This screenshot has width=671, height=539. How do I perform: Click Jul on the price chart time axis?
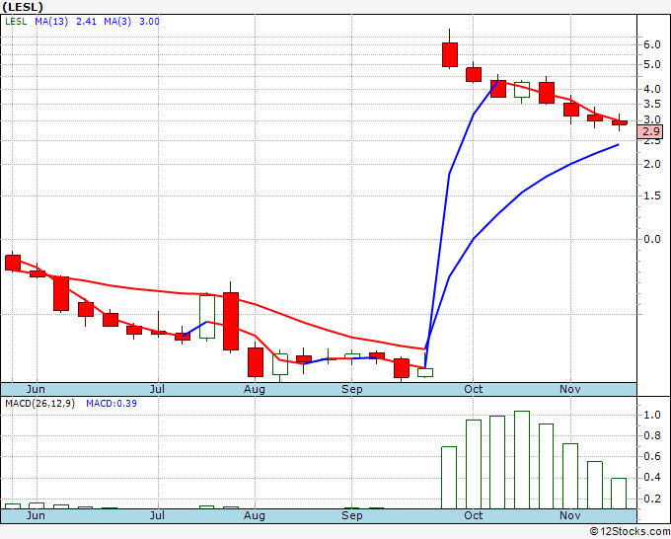click(158, 389)
